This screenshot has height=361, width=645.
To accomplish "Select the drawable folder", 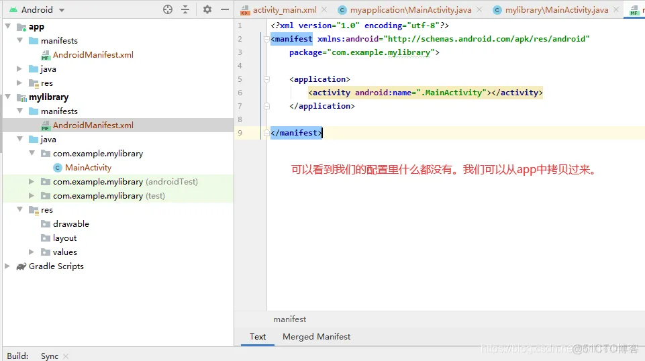I will (70, 224).
